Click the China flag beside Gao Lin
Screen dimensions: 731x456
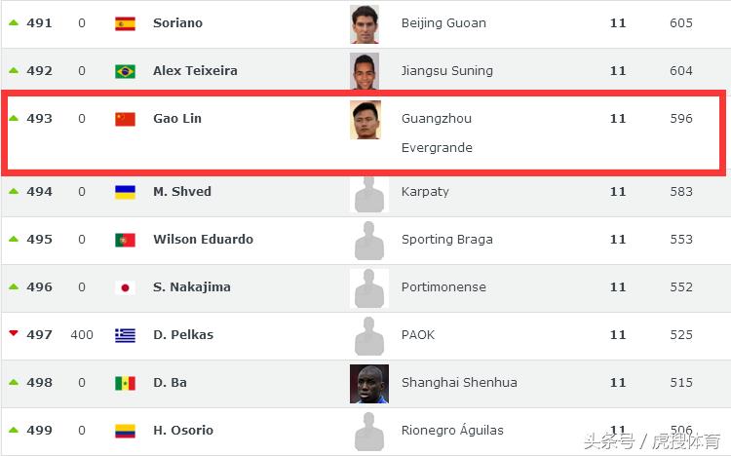tap(125, 119)
